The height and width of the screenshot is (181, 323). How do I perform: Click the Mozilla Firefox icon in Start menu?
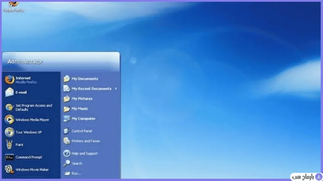9,80
